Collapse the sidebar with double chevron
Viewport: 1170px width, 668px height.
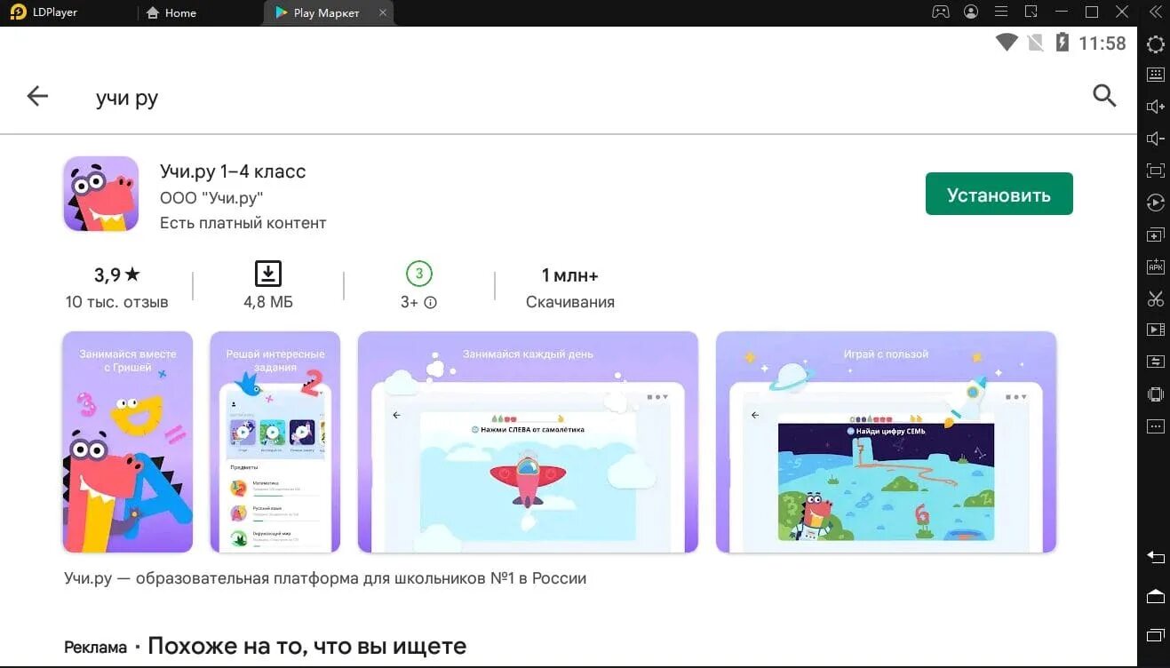[1154, 12]
